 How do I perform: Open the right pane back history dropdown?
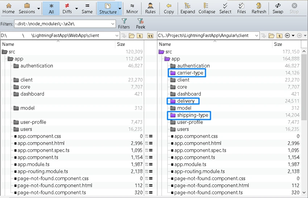[x=293, y=36]
